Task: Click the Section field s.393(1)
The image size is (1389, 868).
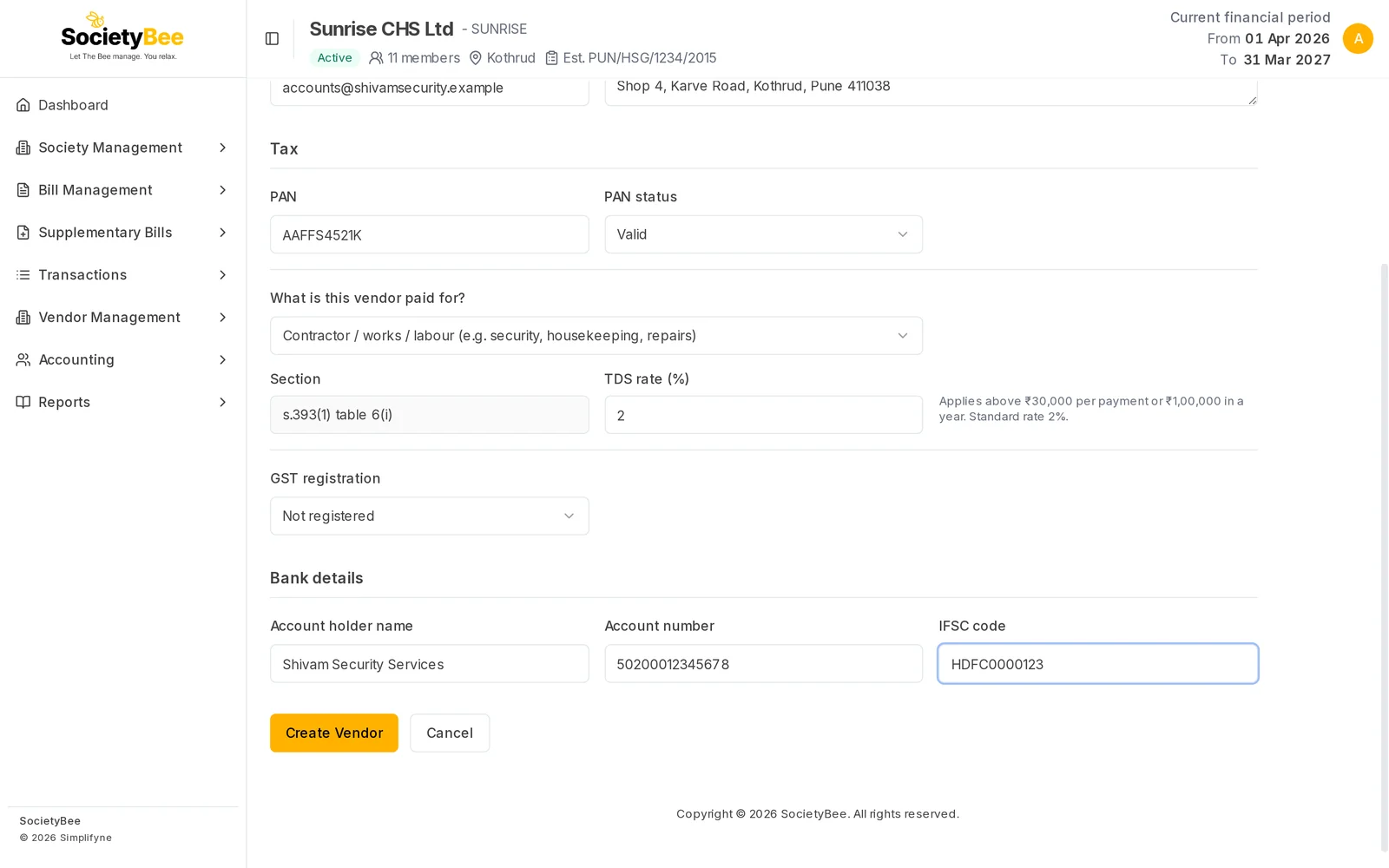Action: click(430, 415)
